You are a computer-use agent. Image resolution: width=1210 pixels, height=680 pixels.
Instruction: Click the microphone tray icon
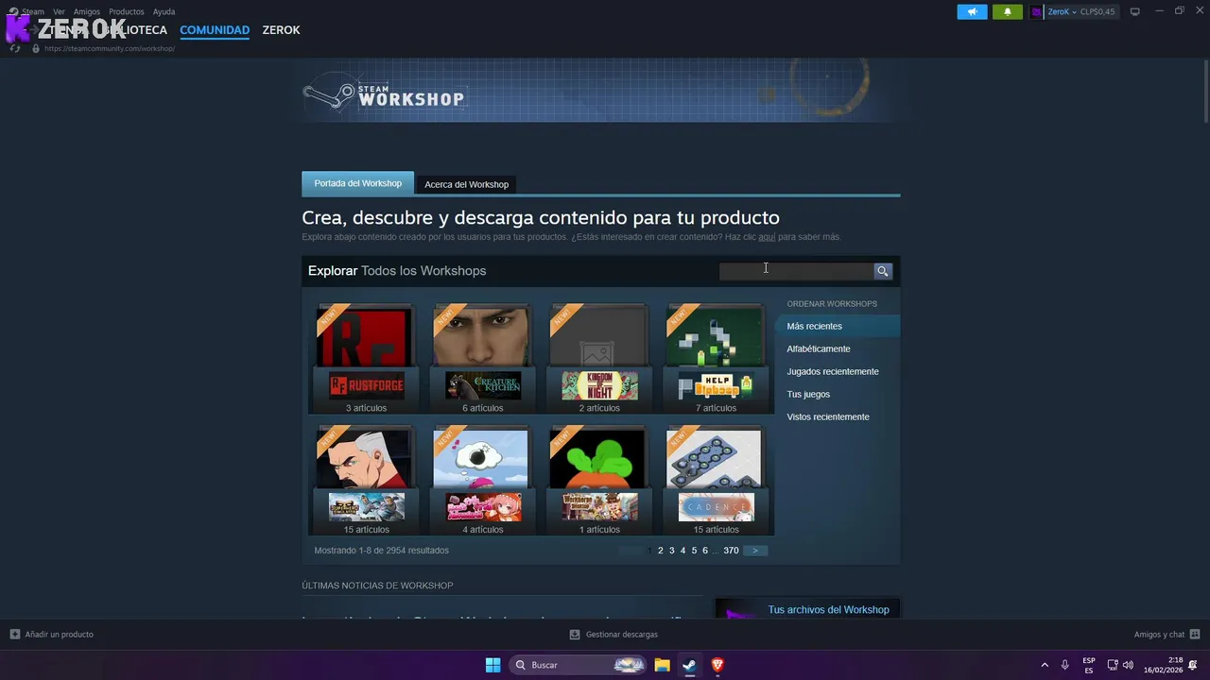tap(1065, 665)
